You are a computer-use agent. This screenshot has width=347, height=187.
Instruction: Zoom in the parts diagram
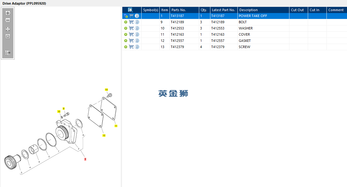(8, 13)
